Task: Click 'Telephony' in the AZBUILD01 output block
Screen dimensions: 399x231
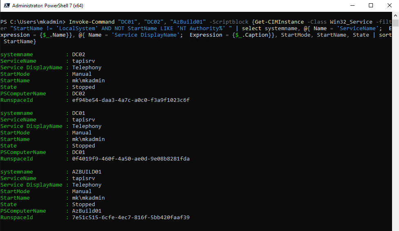Action: [x=87, y=185]
